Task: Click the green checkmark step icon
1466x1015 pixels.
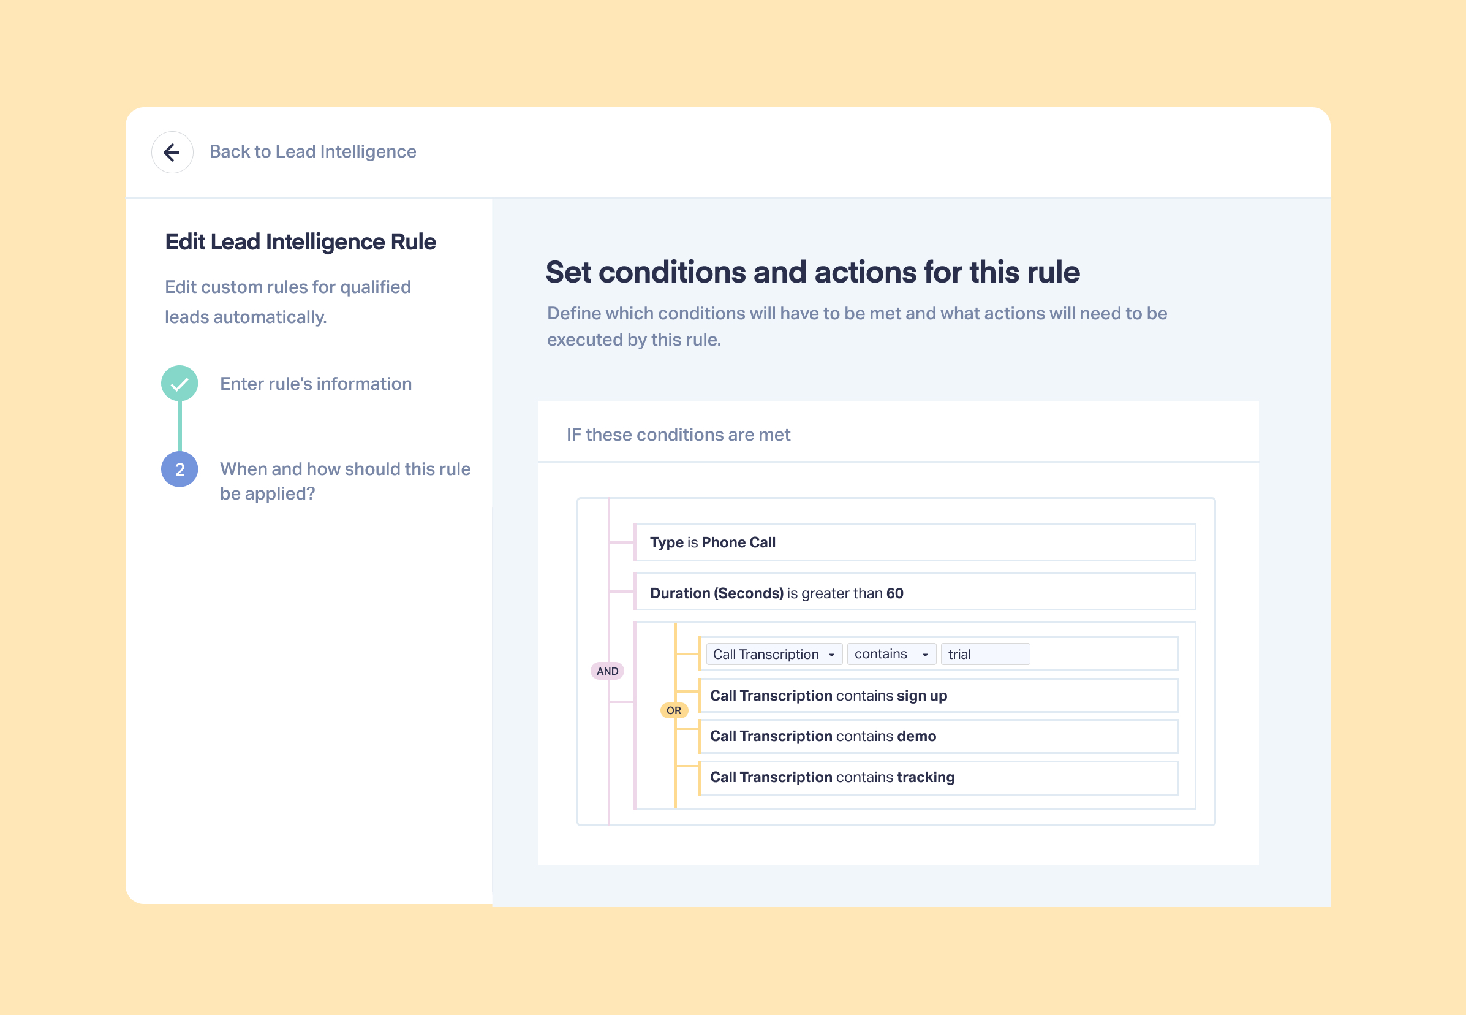Action: 180,384
